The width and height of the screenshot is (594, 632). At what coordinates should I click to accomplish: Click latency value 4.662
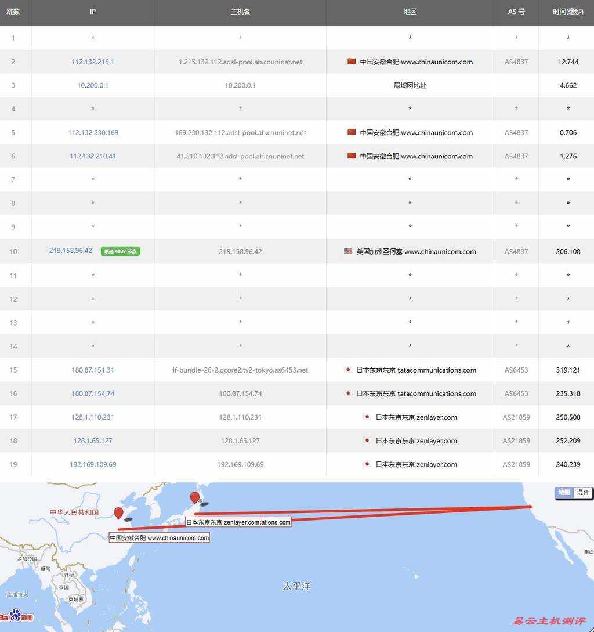coord(568,85)
